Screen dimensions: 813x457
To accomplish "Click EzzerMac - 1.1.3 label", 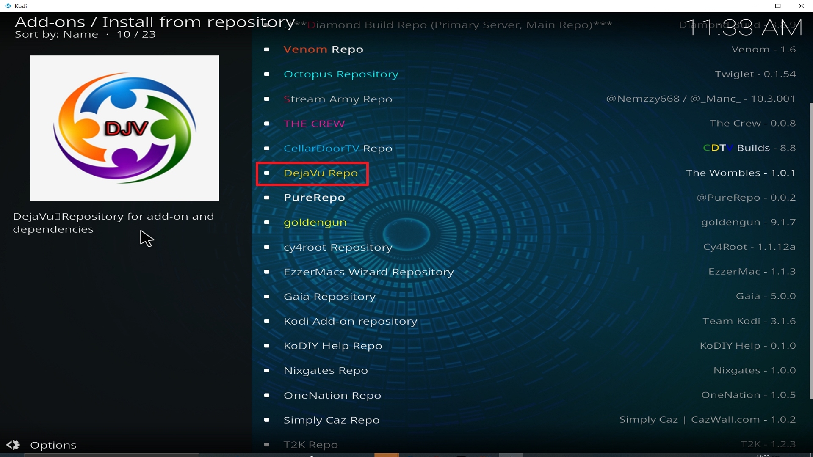I will [752, 272].
